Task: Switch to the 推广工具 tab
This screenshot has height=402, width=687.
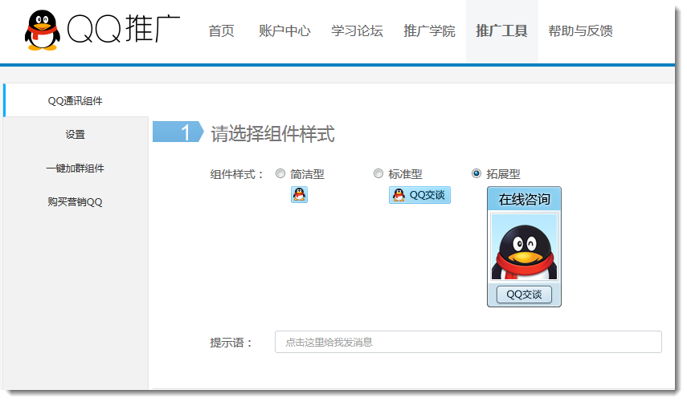Action: click(501, 31)
